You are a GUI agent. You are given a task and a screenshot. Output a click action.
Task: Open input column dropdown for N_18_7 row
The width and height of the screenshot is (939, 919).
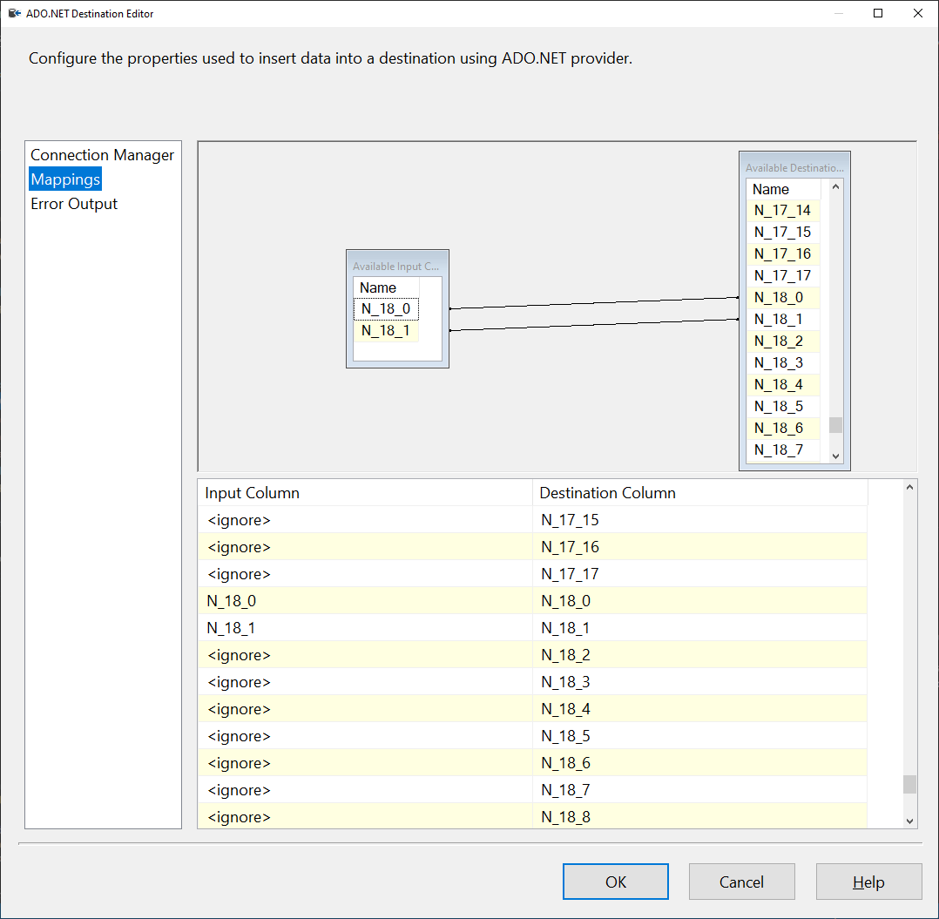pyautogui.click(x=365, y=790)
